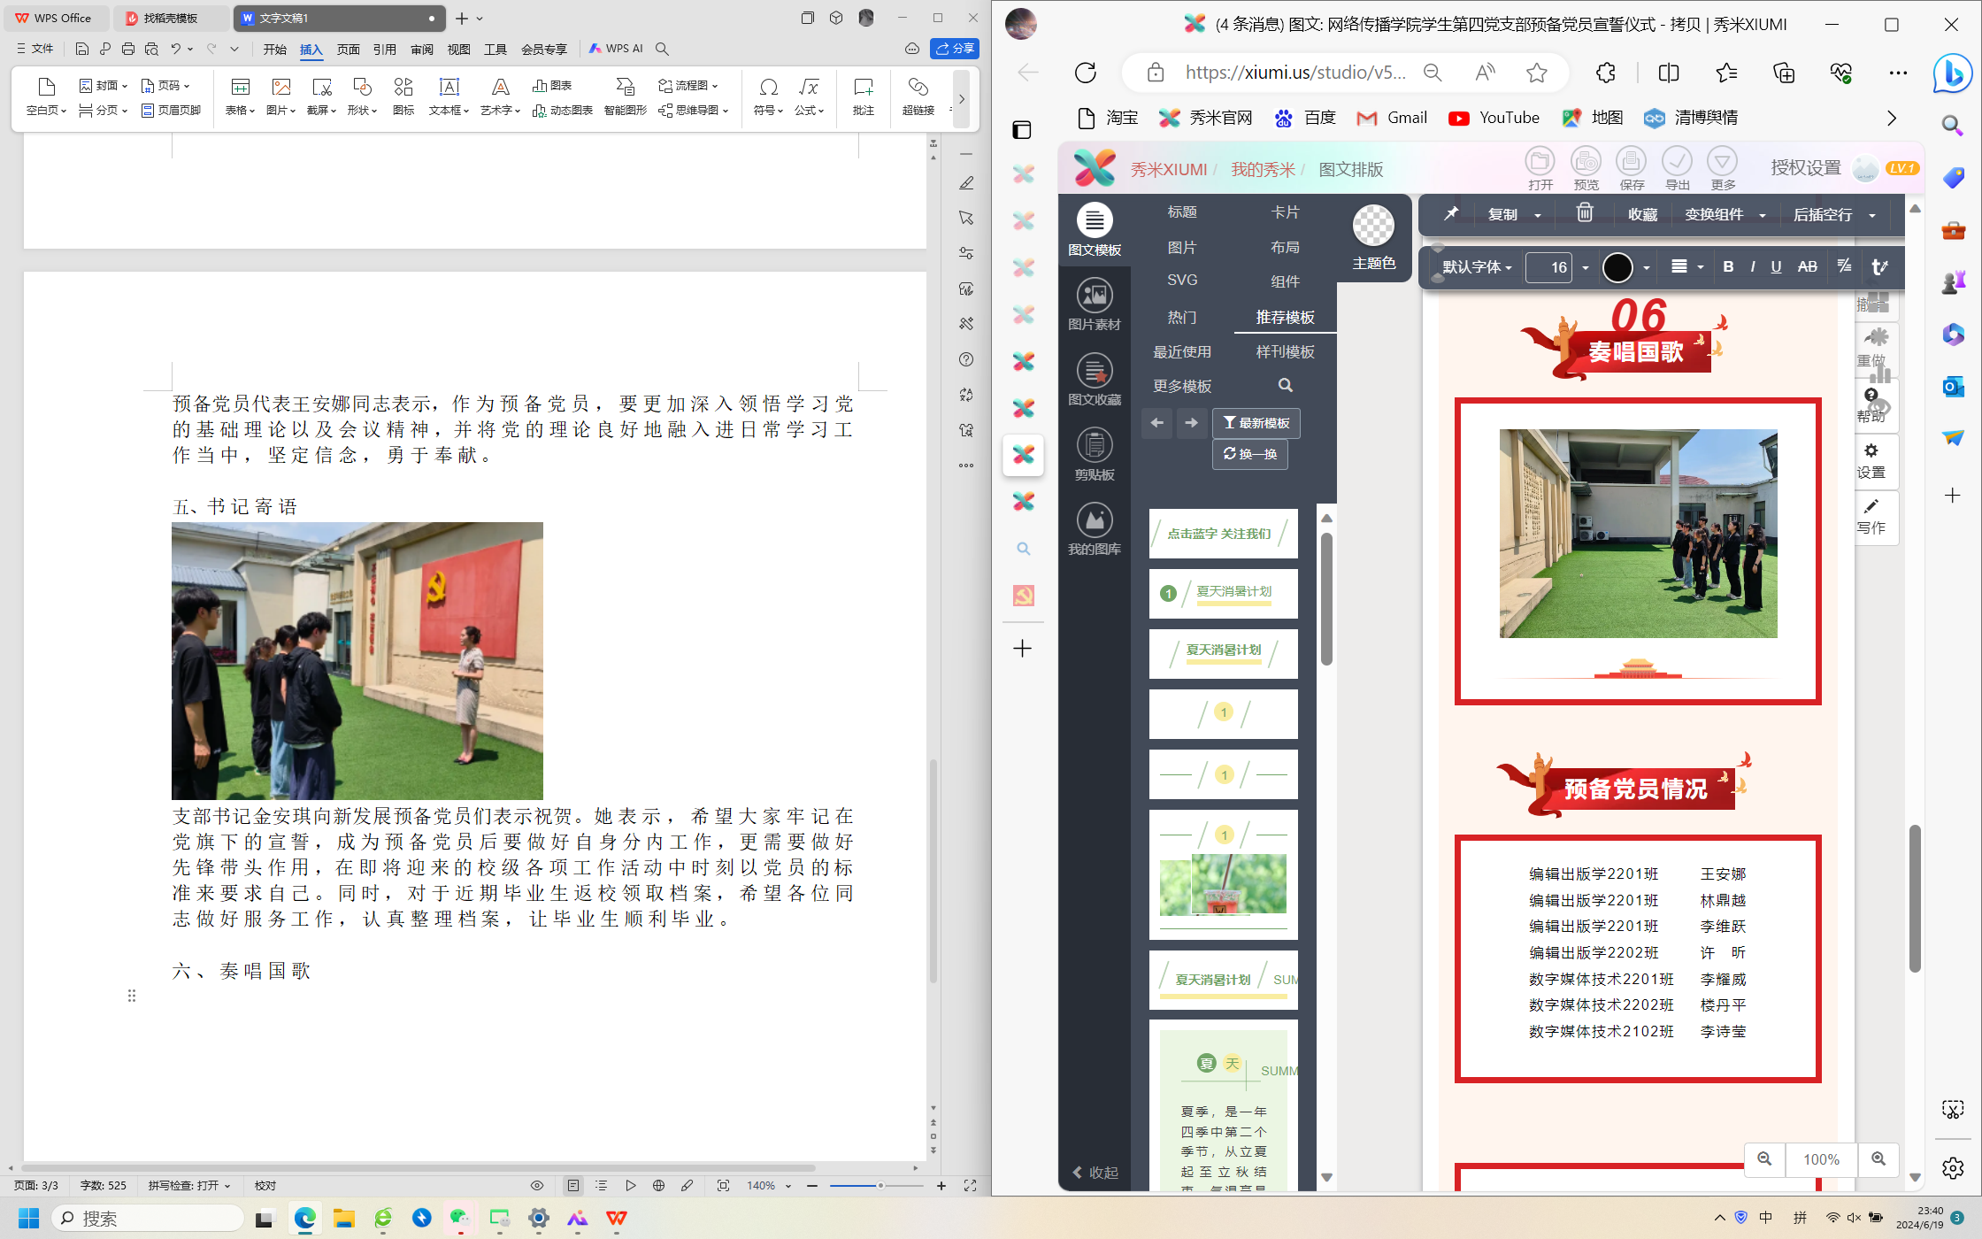Image resolution: width=1982 pixels, height=1239 pixels.
Task: Adjust WPS zoom slider handle
Action: click(880, 1185)
